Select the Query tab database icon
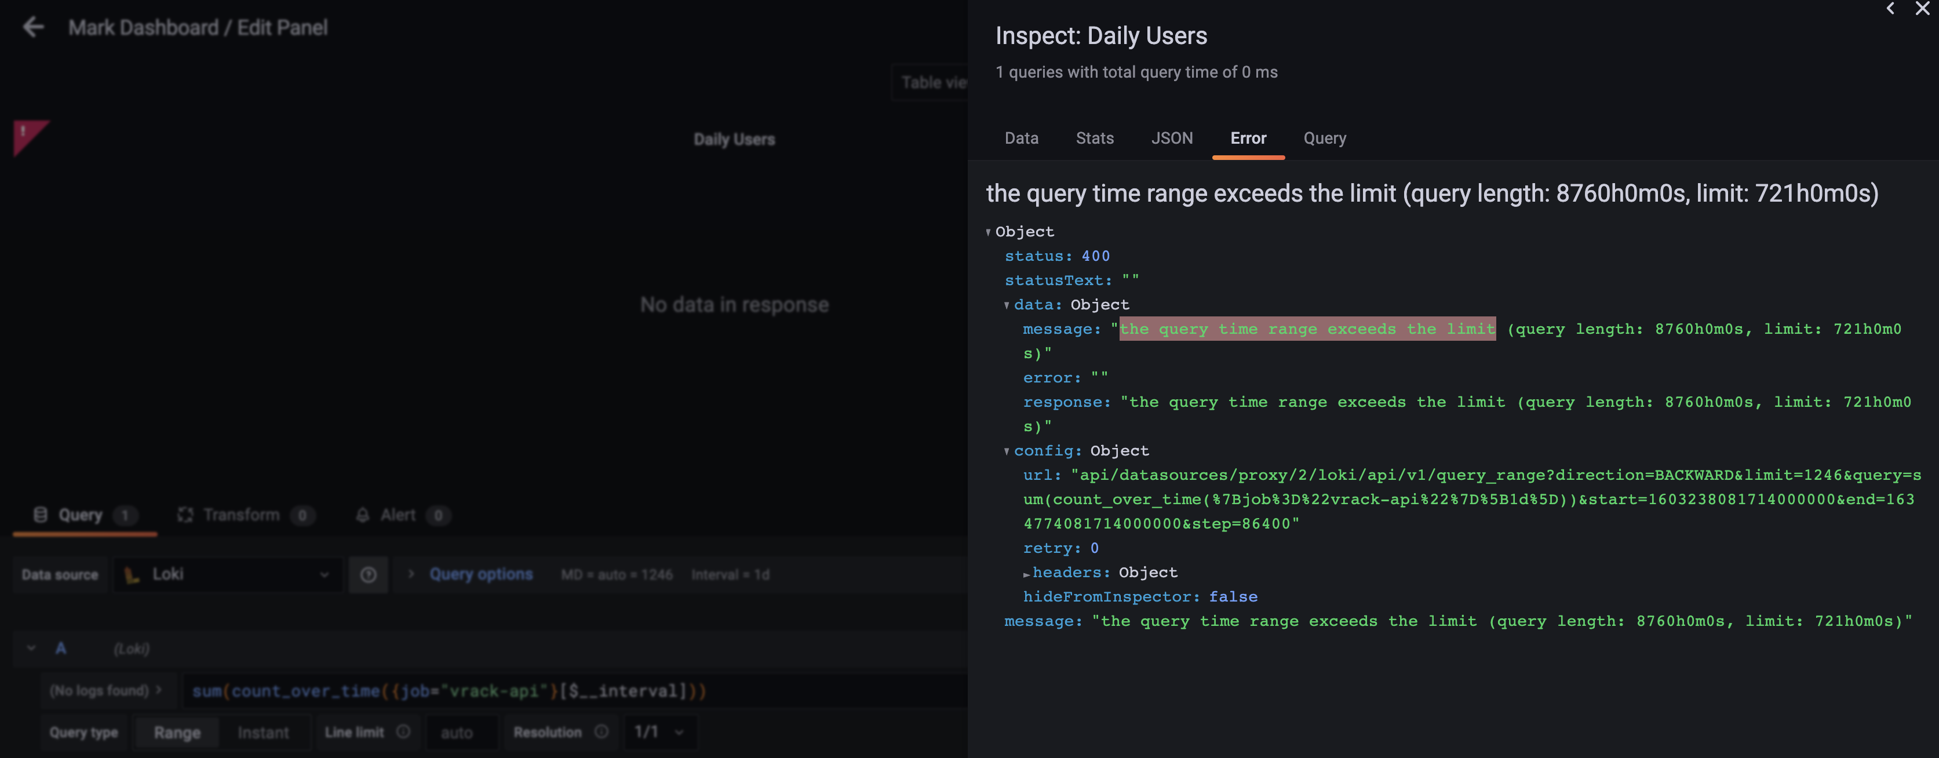Viewport: 1939px width, 758px height. click(x=39, y=515)
